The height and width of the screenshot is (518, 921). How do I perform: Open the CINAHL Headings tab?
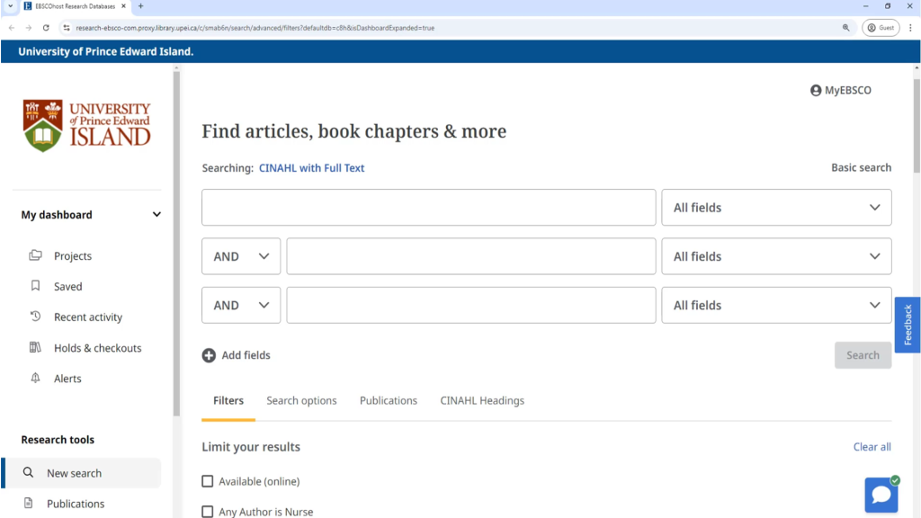pos(482,401)
